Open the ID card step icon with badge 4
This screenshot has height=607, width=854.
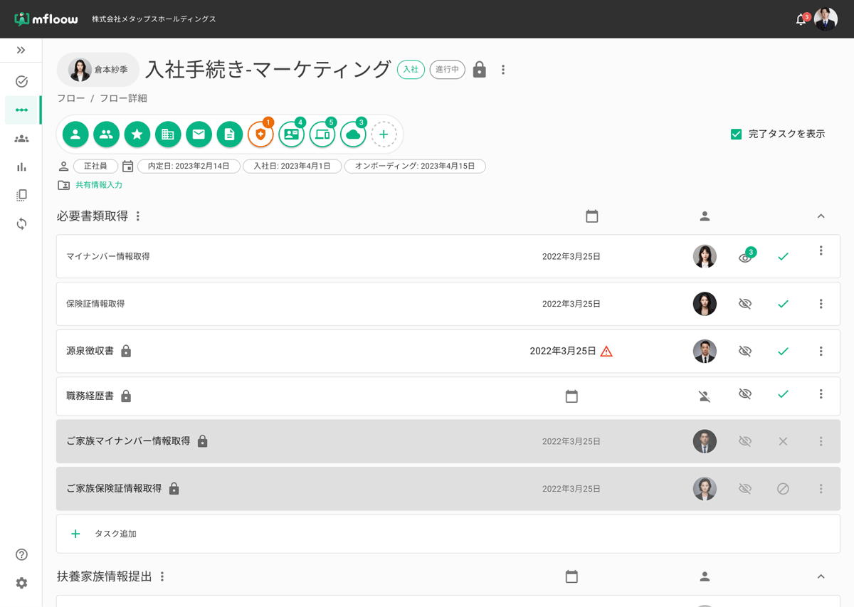[x=291, y=134]
